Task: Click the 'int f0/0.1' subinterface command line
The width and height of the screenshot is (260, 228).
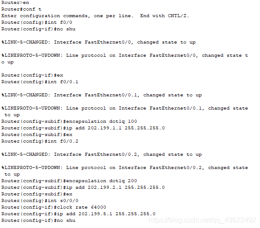Action: coord(40,82)
